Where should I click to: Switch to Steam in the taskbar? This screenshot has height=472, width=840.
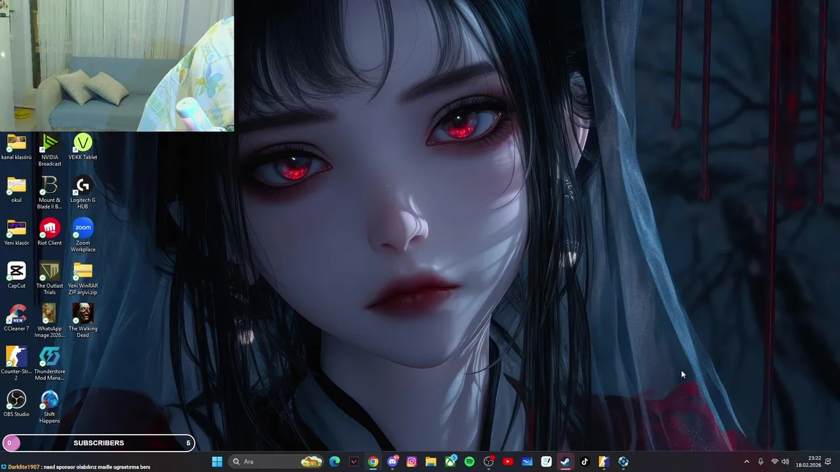(x=565, y=462)
